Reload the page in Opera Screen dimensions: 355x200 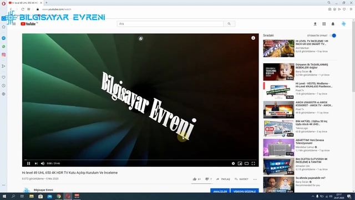pos(23,9)
